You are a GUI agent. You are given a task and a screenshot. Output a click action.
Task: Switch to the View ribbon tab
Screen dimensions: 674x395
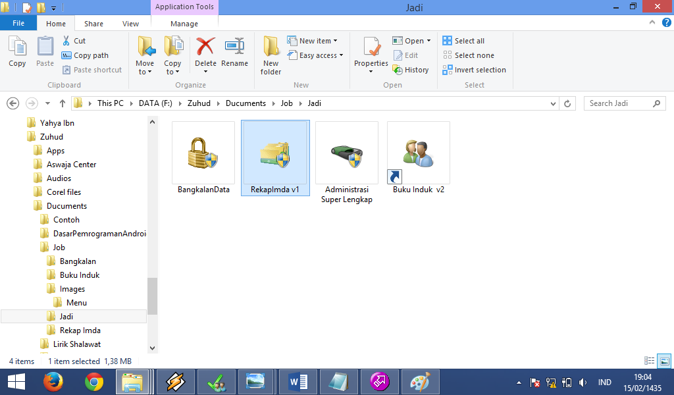131,24
